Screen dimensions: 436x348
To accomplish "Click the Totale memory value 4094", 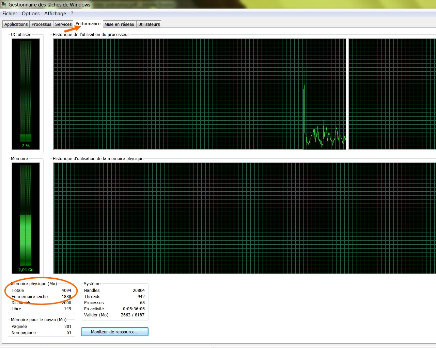I will 66,291.
